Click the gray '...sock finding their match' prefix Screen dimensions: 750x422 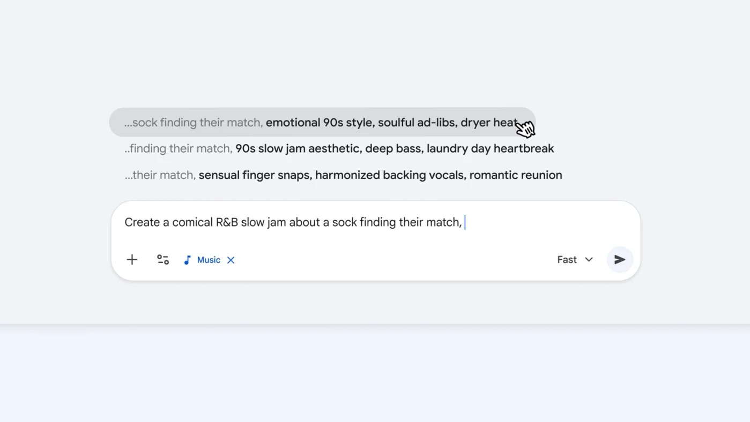[194, 123]
